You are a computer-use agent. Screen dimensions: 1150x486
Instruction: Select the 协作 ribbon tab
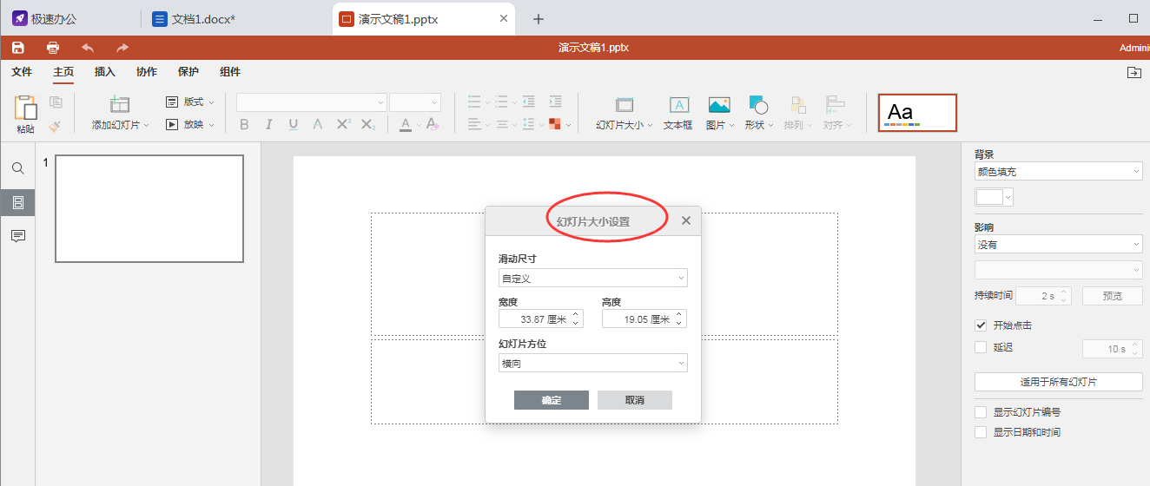coord(147,72)
